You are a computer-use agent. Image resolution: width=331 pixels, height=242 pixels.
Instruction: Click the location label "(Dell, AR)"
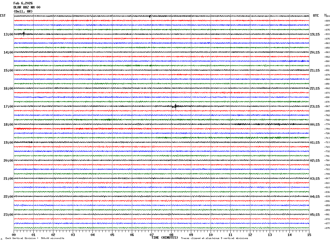(23, 11)
